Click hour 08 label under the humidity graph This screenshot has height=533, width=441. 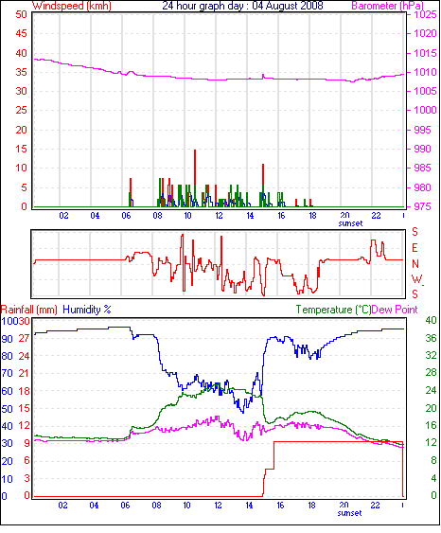(156, 506)
